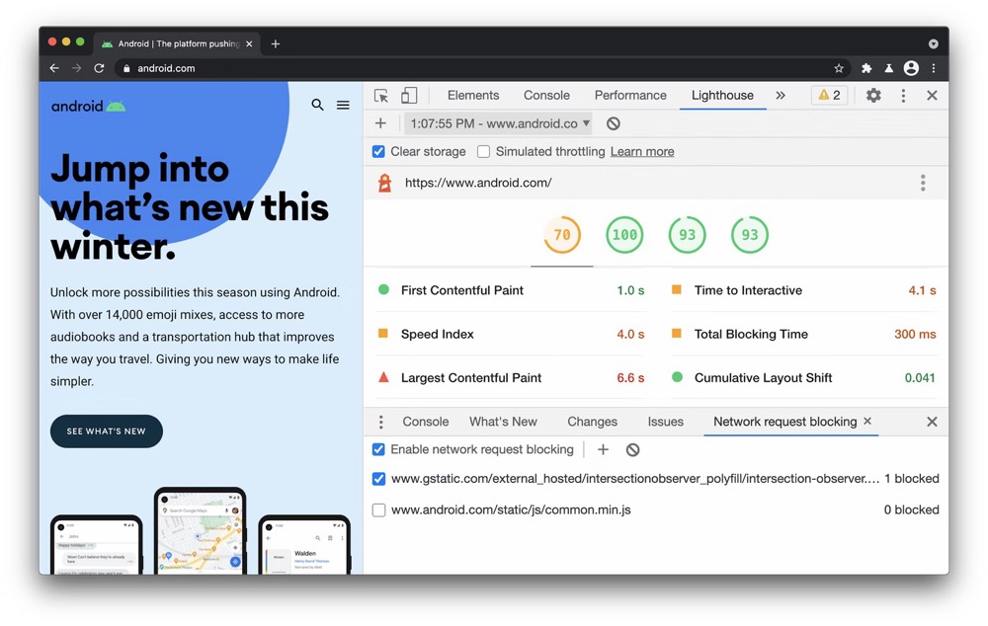
Task: Switch to the top Console tab
Action: coord(546,95)
